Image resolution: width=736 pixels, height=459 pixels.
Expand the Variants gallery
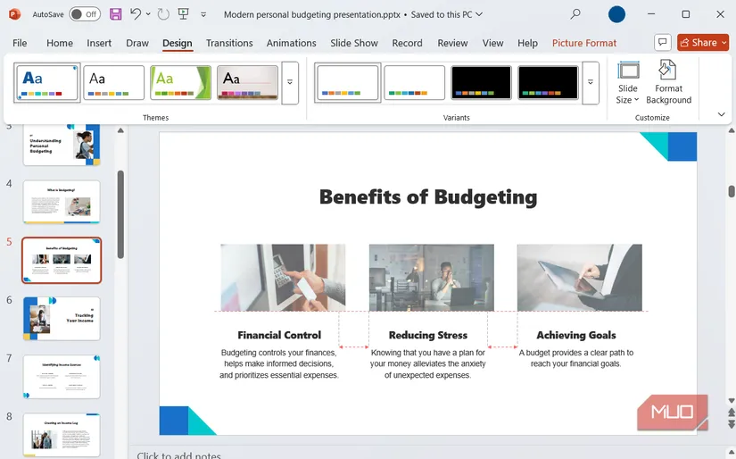coord(590,83)
